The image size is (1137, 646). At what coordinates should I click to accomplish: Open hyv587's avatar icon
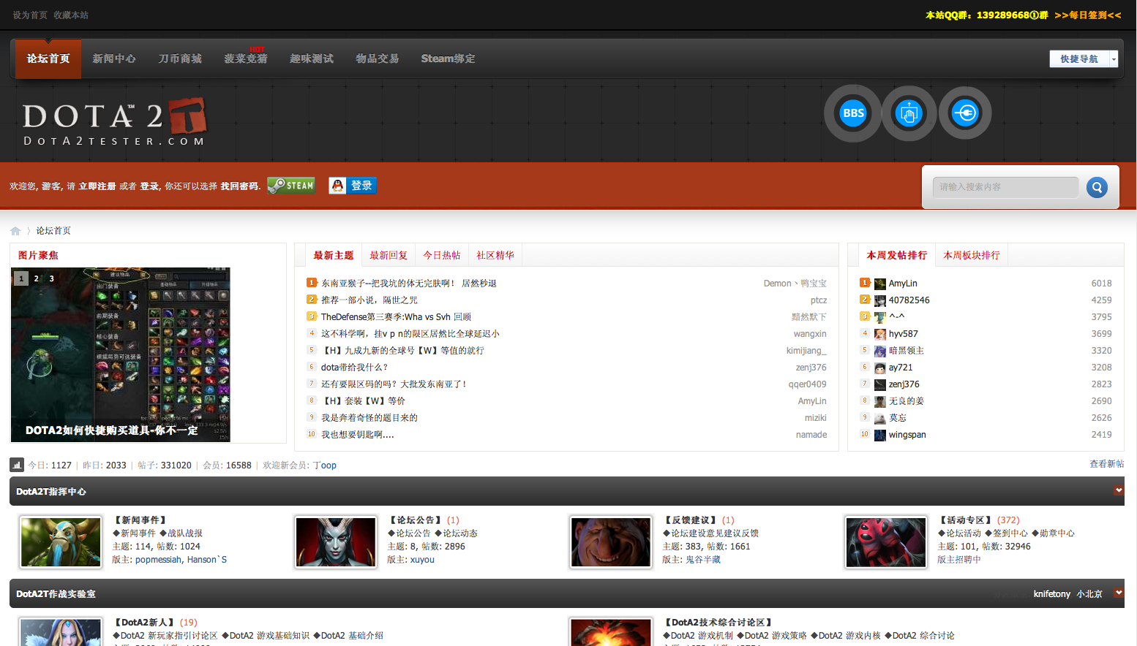(880, 334)
